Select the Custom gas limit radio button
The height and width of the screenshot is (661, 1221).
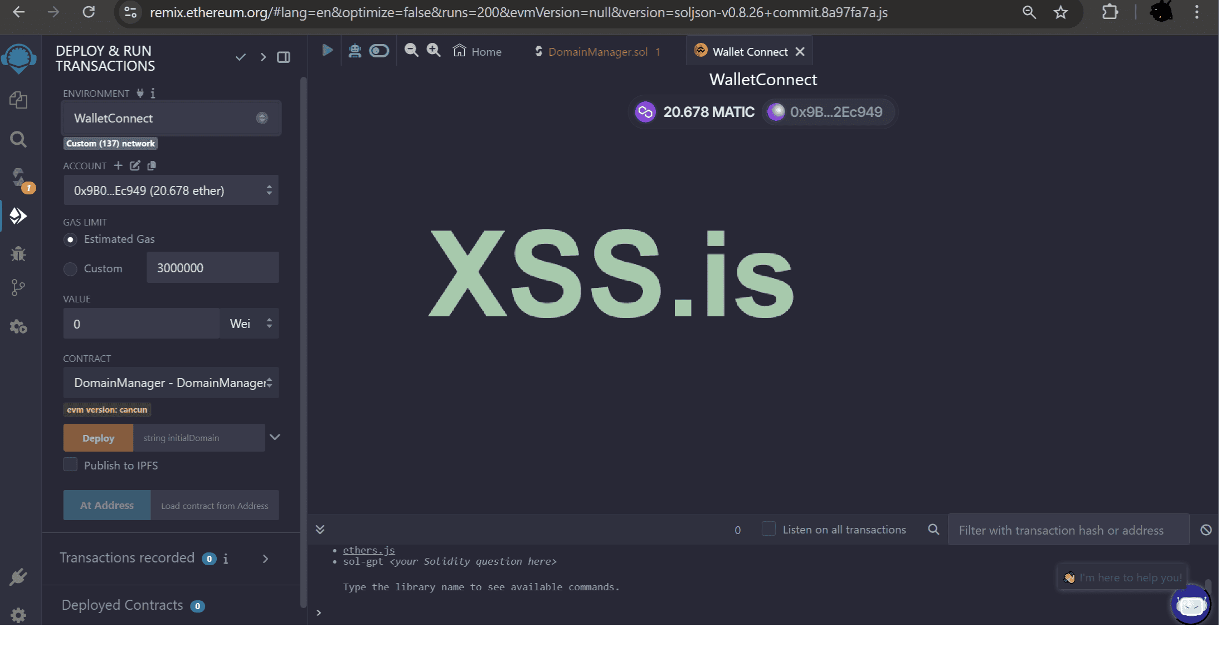point(70,268)
